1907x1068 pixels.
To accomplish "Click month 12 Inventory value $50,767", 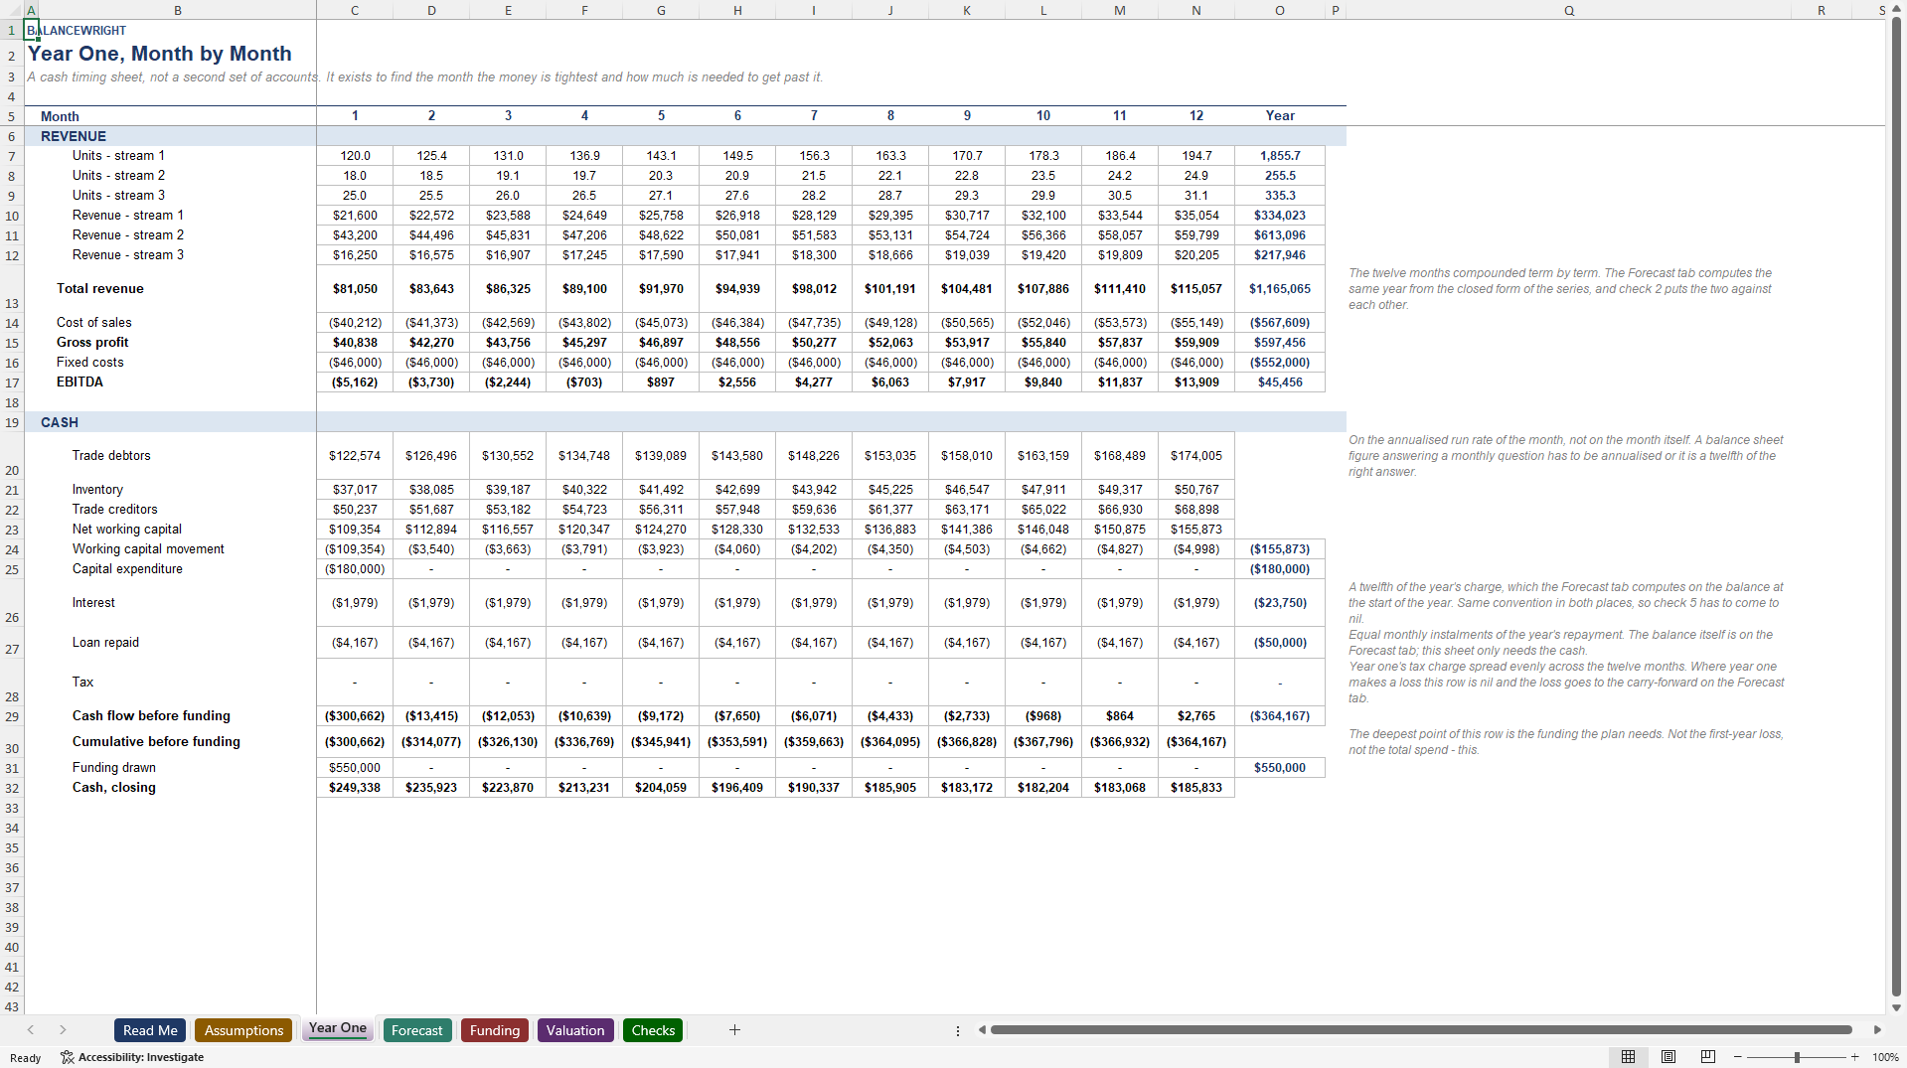I will click(x=1196, y=490).
